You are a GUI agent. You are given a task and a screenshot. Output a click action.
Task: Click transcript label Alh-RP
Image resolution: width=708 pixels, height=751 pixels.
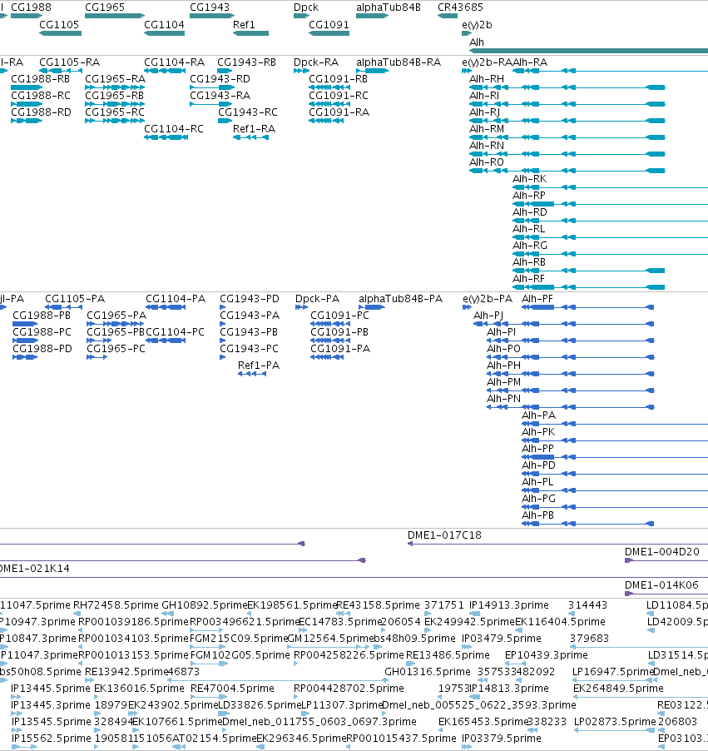pos(529,196)
